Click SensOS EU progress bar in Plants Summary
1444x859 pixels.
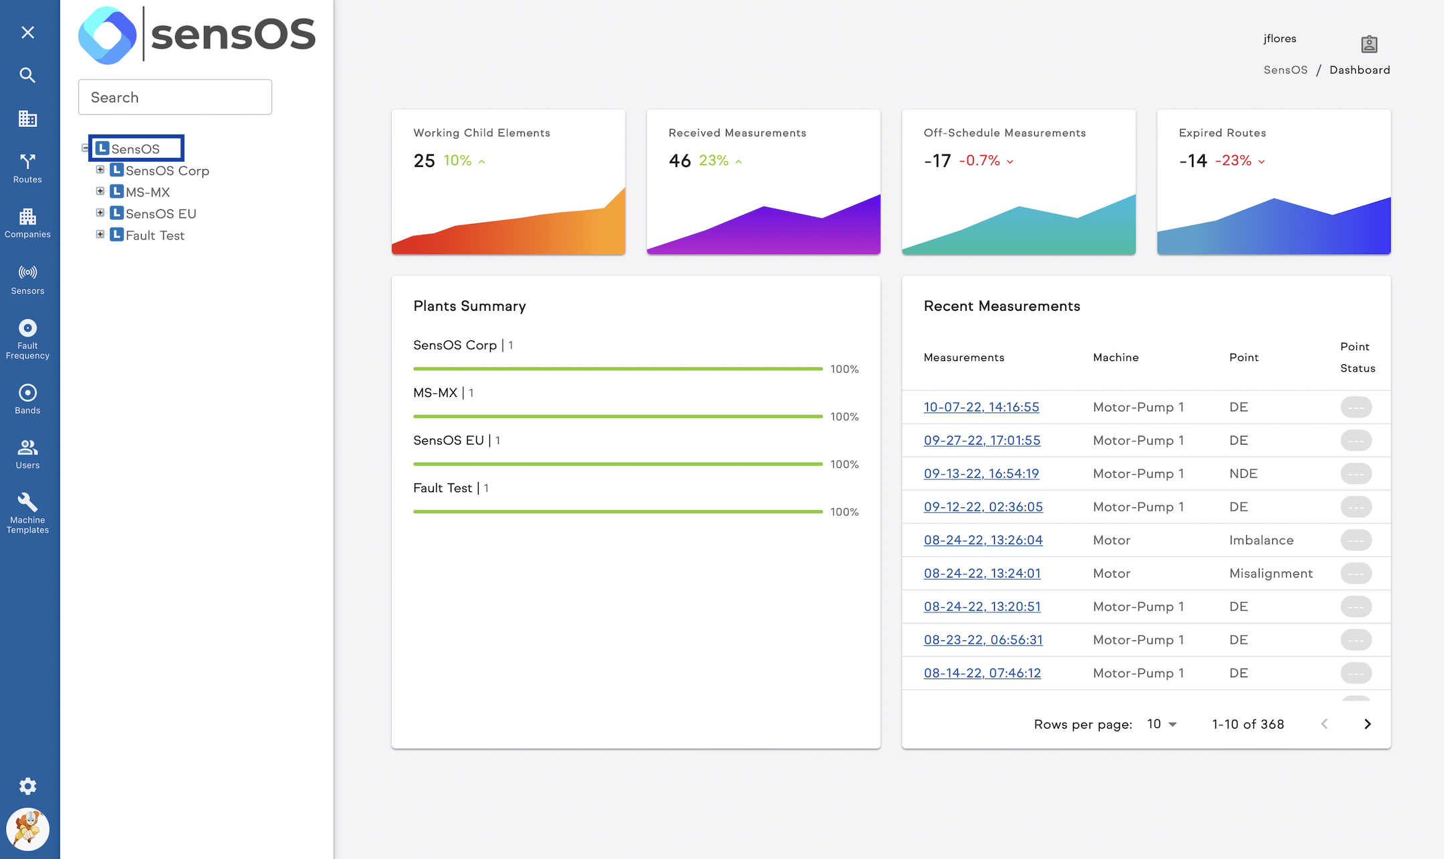[618, 463]
